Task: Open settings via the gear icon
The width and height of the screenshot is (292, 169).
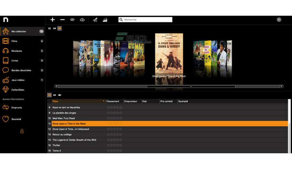Action: 279,20
